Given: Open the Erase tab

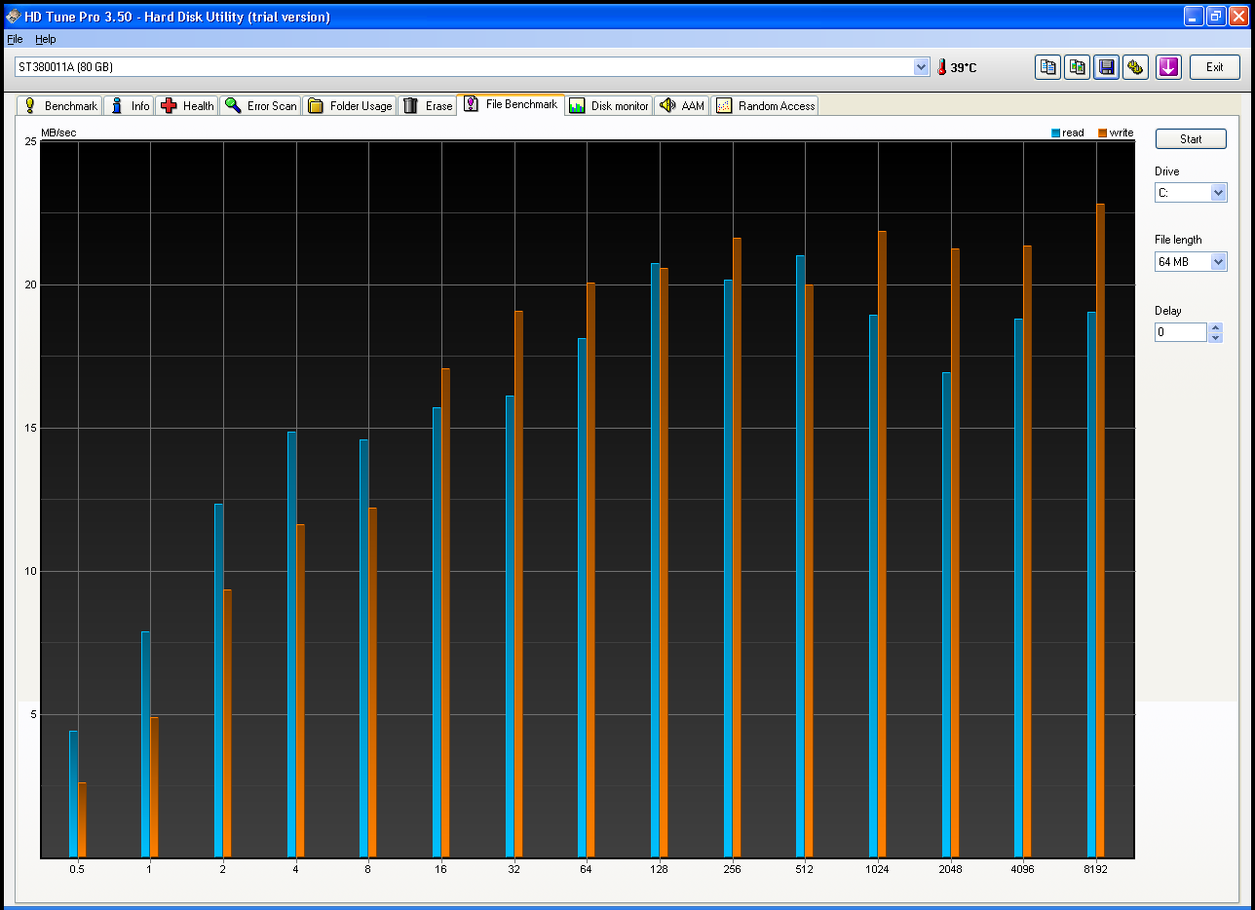Looking at the screenshot, I should pos(428,105).
